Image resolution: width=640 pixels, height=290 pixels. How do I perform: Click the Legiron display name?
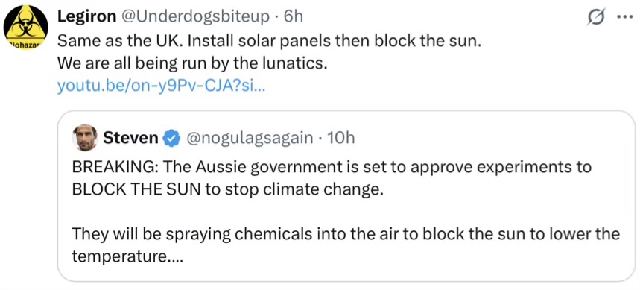(x=87, y=16)
